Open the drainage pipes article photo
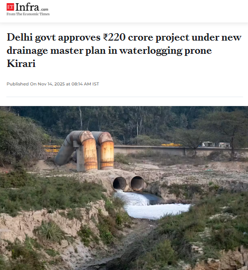The image size is (248, 270). click(124, 188)
